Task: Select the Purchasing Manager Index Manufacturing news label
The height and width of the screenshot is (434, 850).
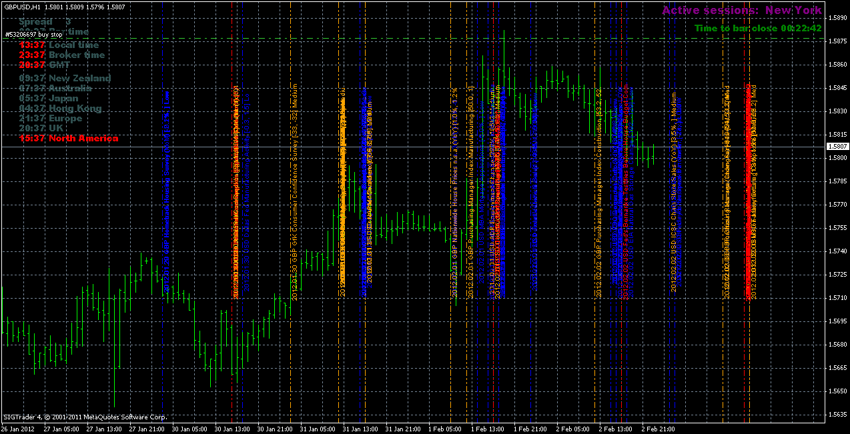Action: (471, 192)
